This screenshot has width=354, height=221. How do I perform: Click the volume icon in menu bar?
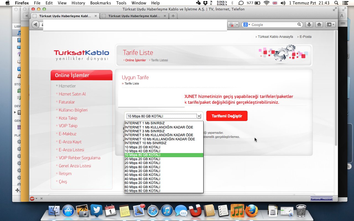[283, 3]
